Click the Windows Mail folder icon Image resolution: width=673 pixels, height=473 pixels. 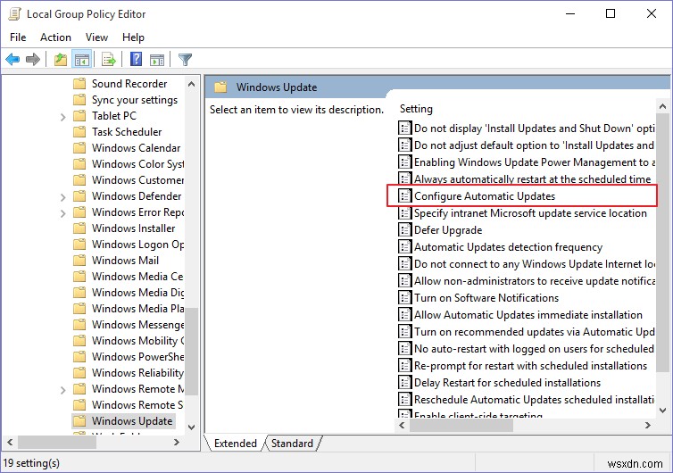(79, 261)
